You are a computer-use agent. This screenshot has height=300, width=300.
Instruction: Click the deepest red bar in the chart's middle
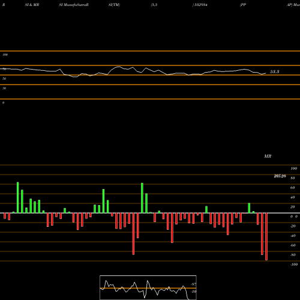click(x=133, y=234)
